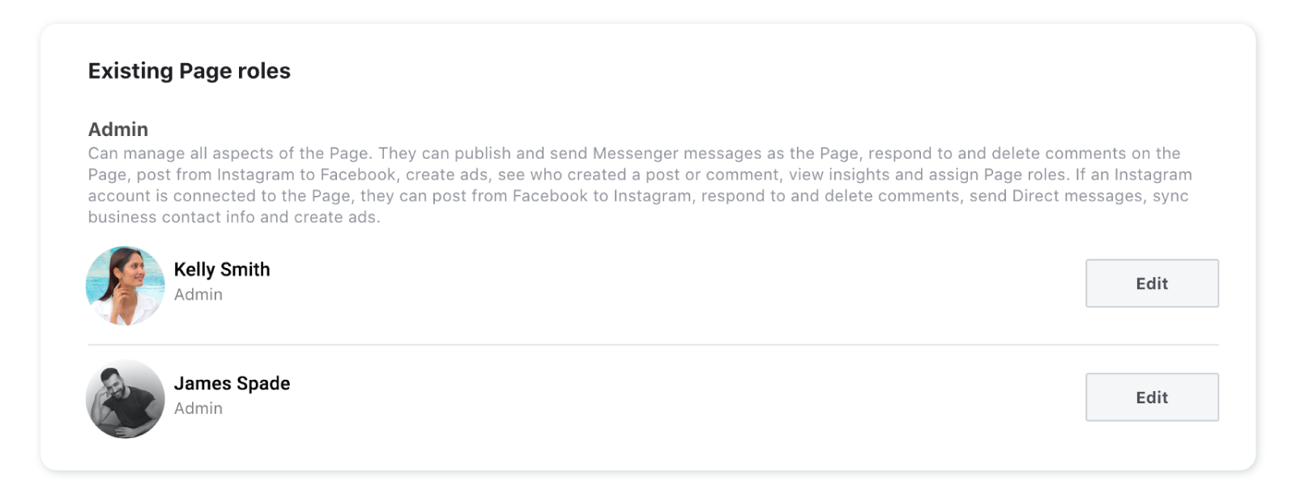Click the Existing Page roles heading

click(190, 71)
